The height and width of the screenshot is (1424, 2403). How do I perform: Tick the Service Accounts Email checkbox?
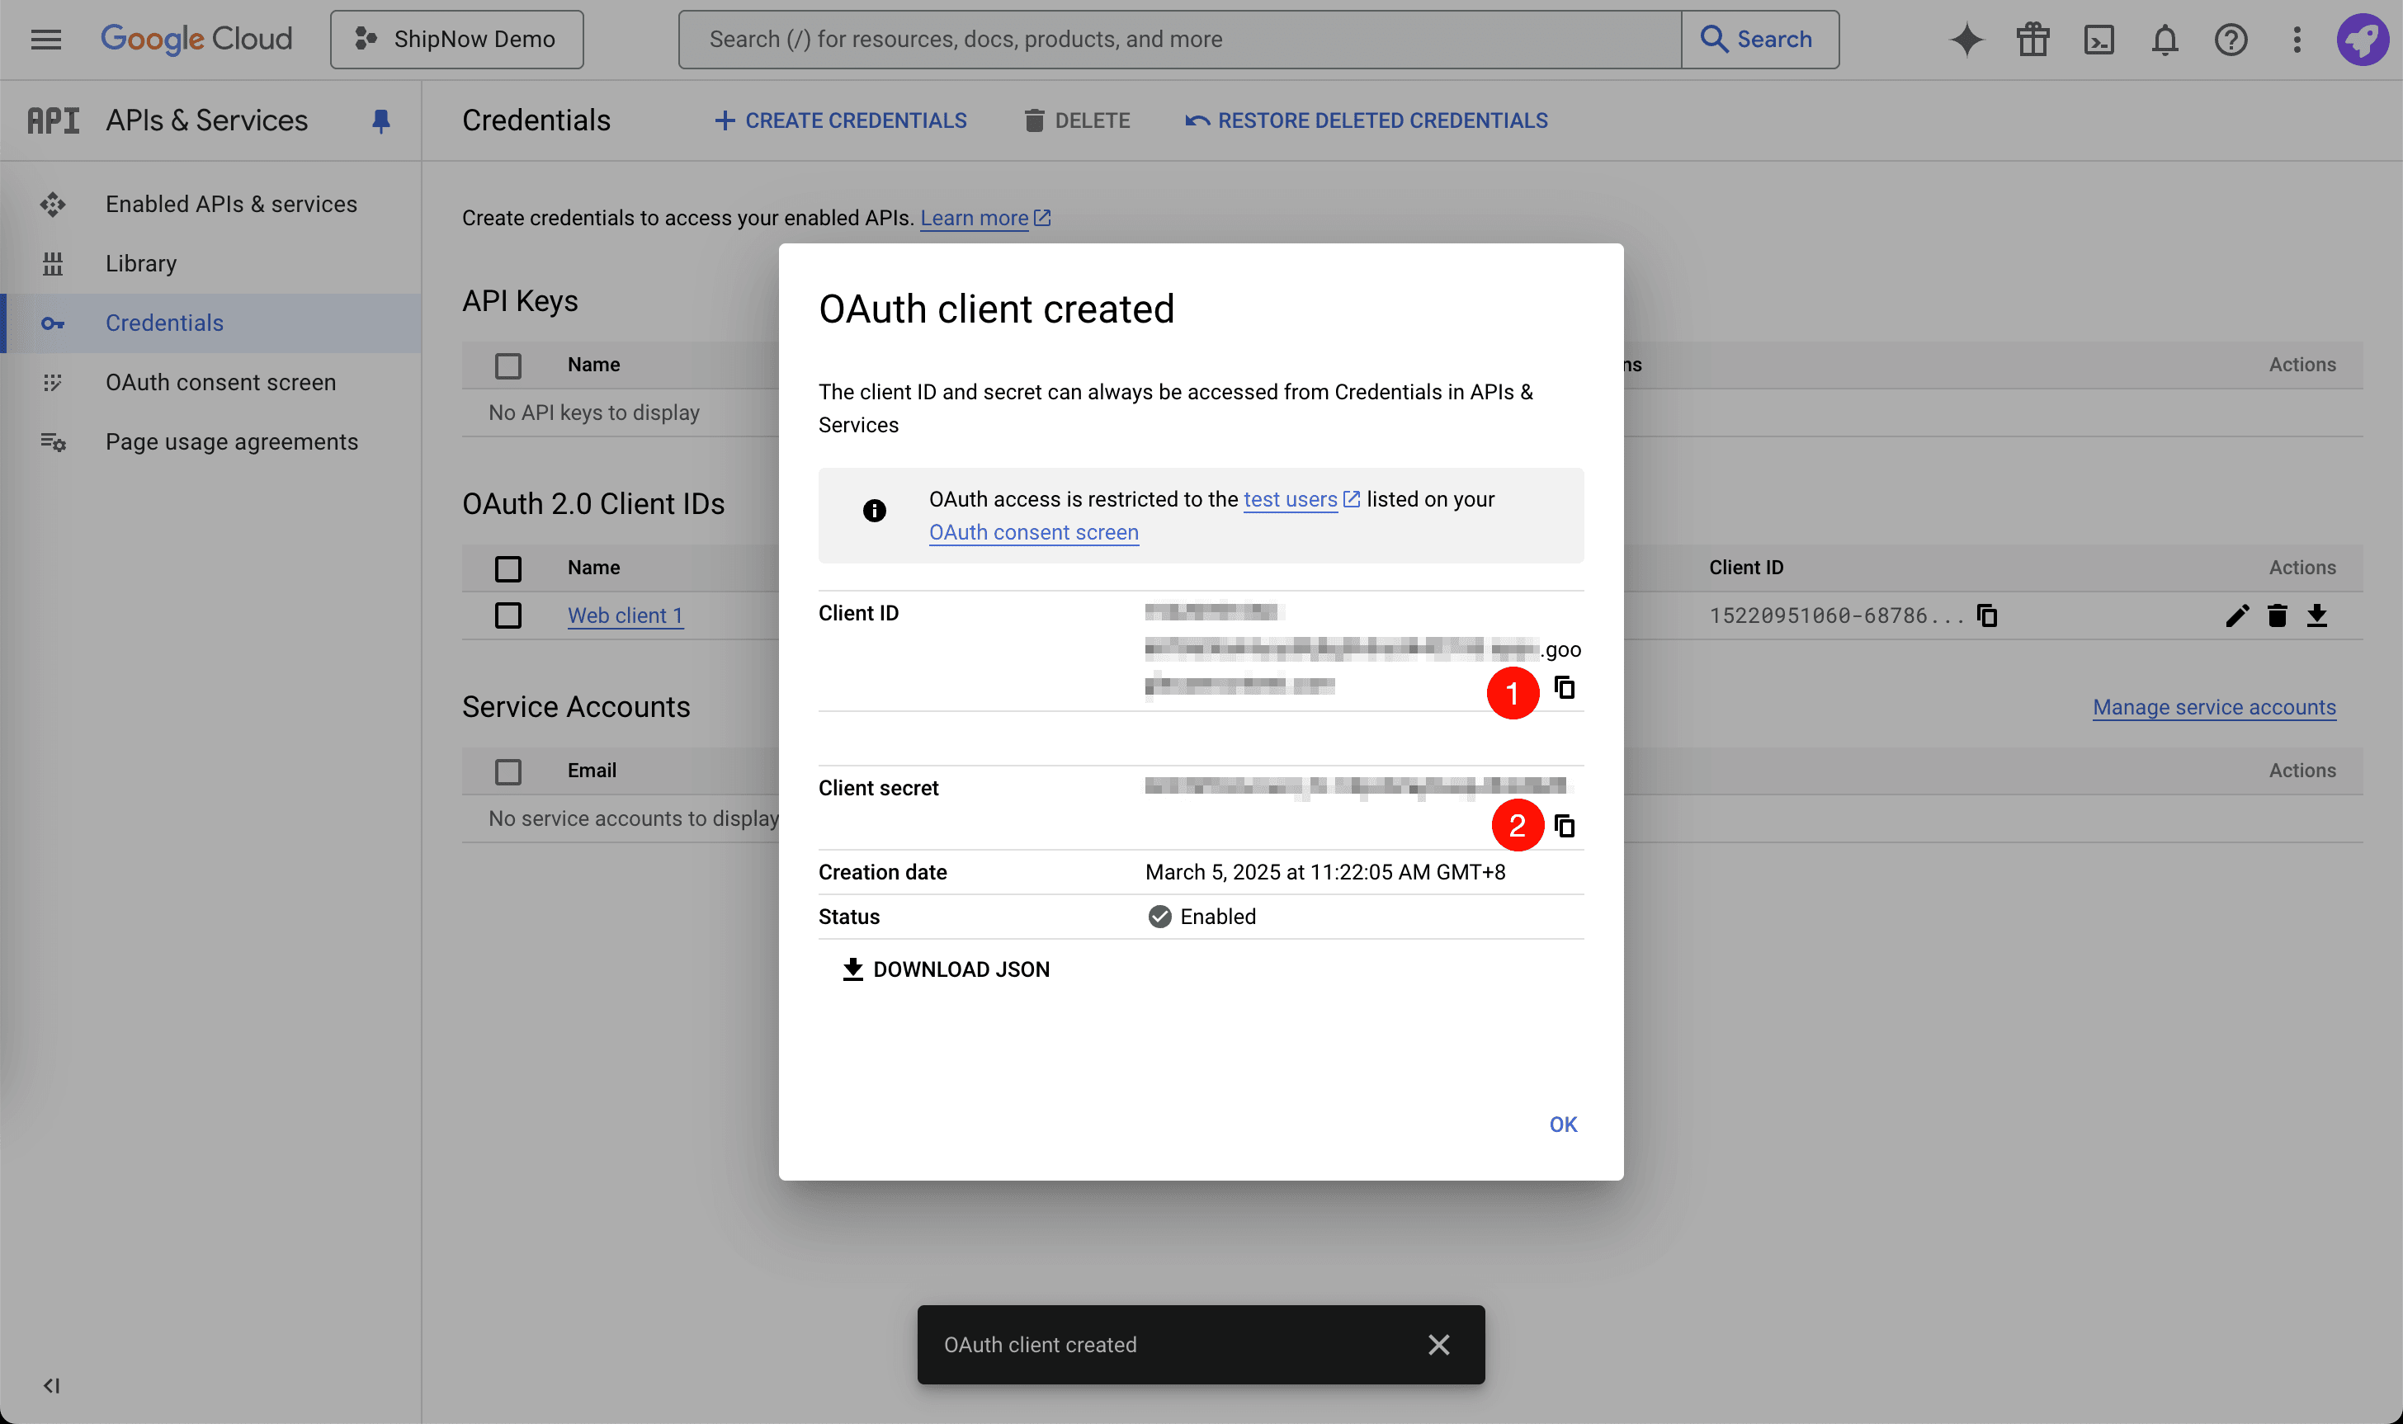508,771
